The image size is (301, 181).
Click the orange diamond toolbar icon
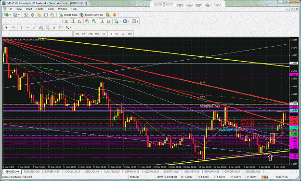[115, 15]
